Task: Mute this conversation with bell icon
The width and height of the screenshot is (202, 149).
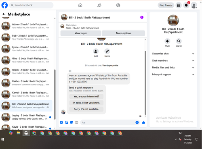Action: coord(167,41)
